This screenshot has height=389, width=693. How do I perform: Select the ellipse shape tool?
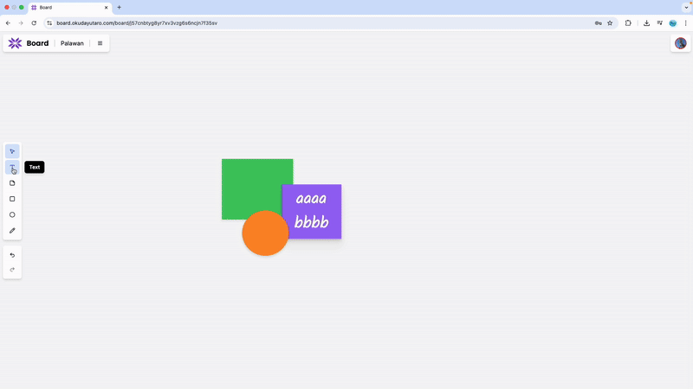[12, 214]
